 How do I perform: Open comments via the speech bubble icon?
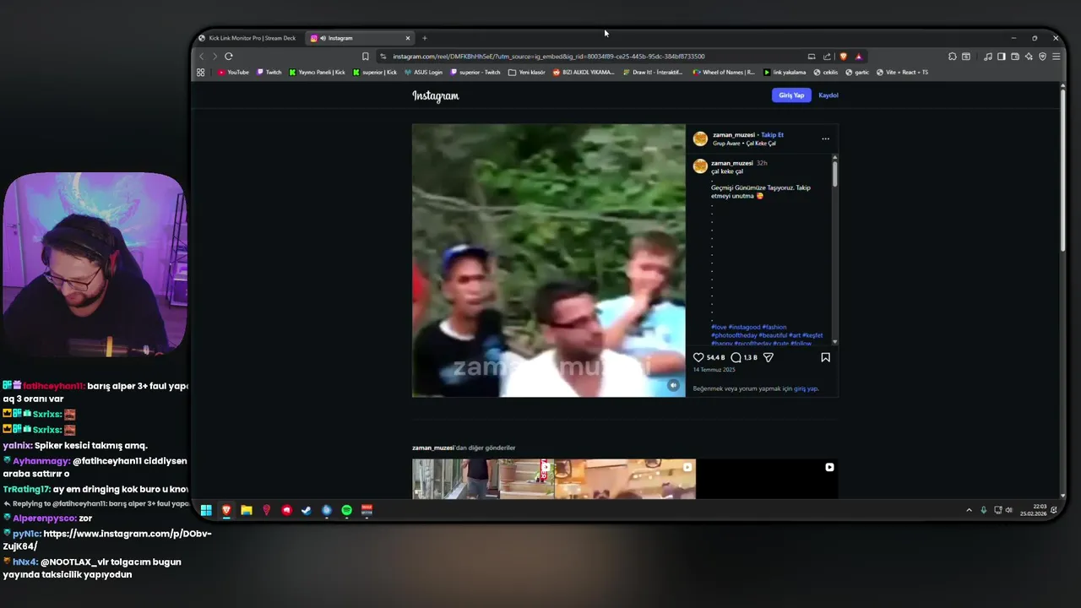(x=736, y=357)
